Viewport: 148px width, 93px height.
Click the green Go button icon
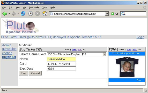(x=112, y=14)
